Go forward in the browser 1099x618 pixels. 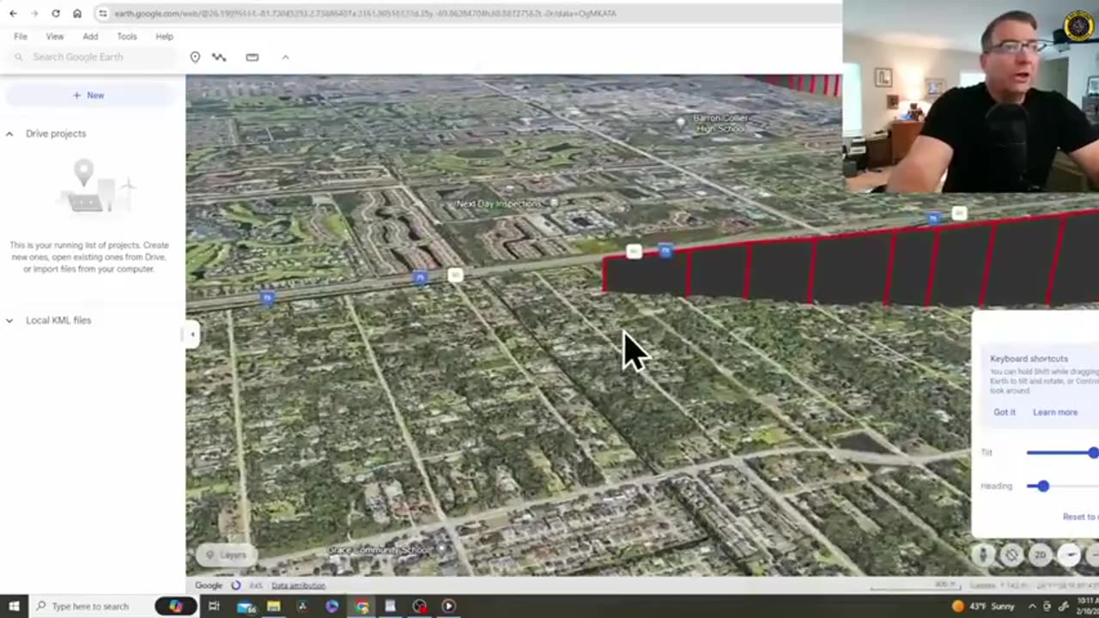(x=34, y=14)
